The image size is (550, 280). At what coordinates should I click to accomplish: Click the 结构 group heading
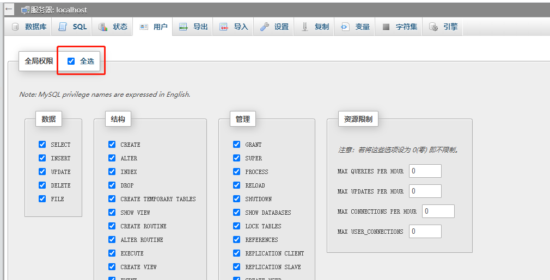pos(118,119)
